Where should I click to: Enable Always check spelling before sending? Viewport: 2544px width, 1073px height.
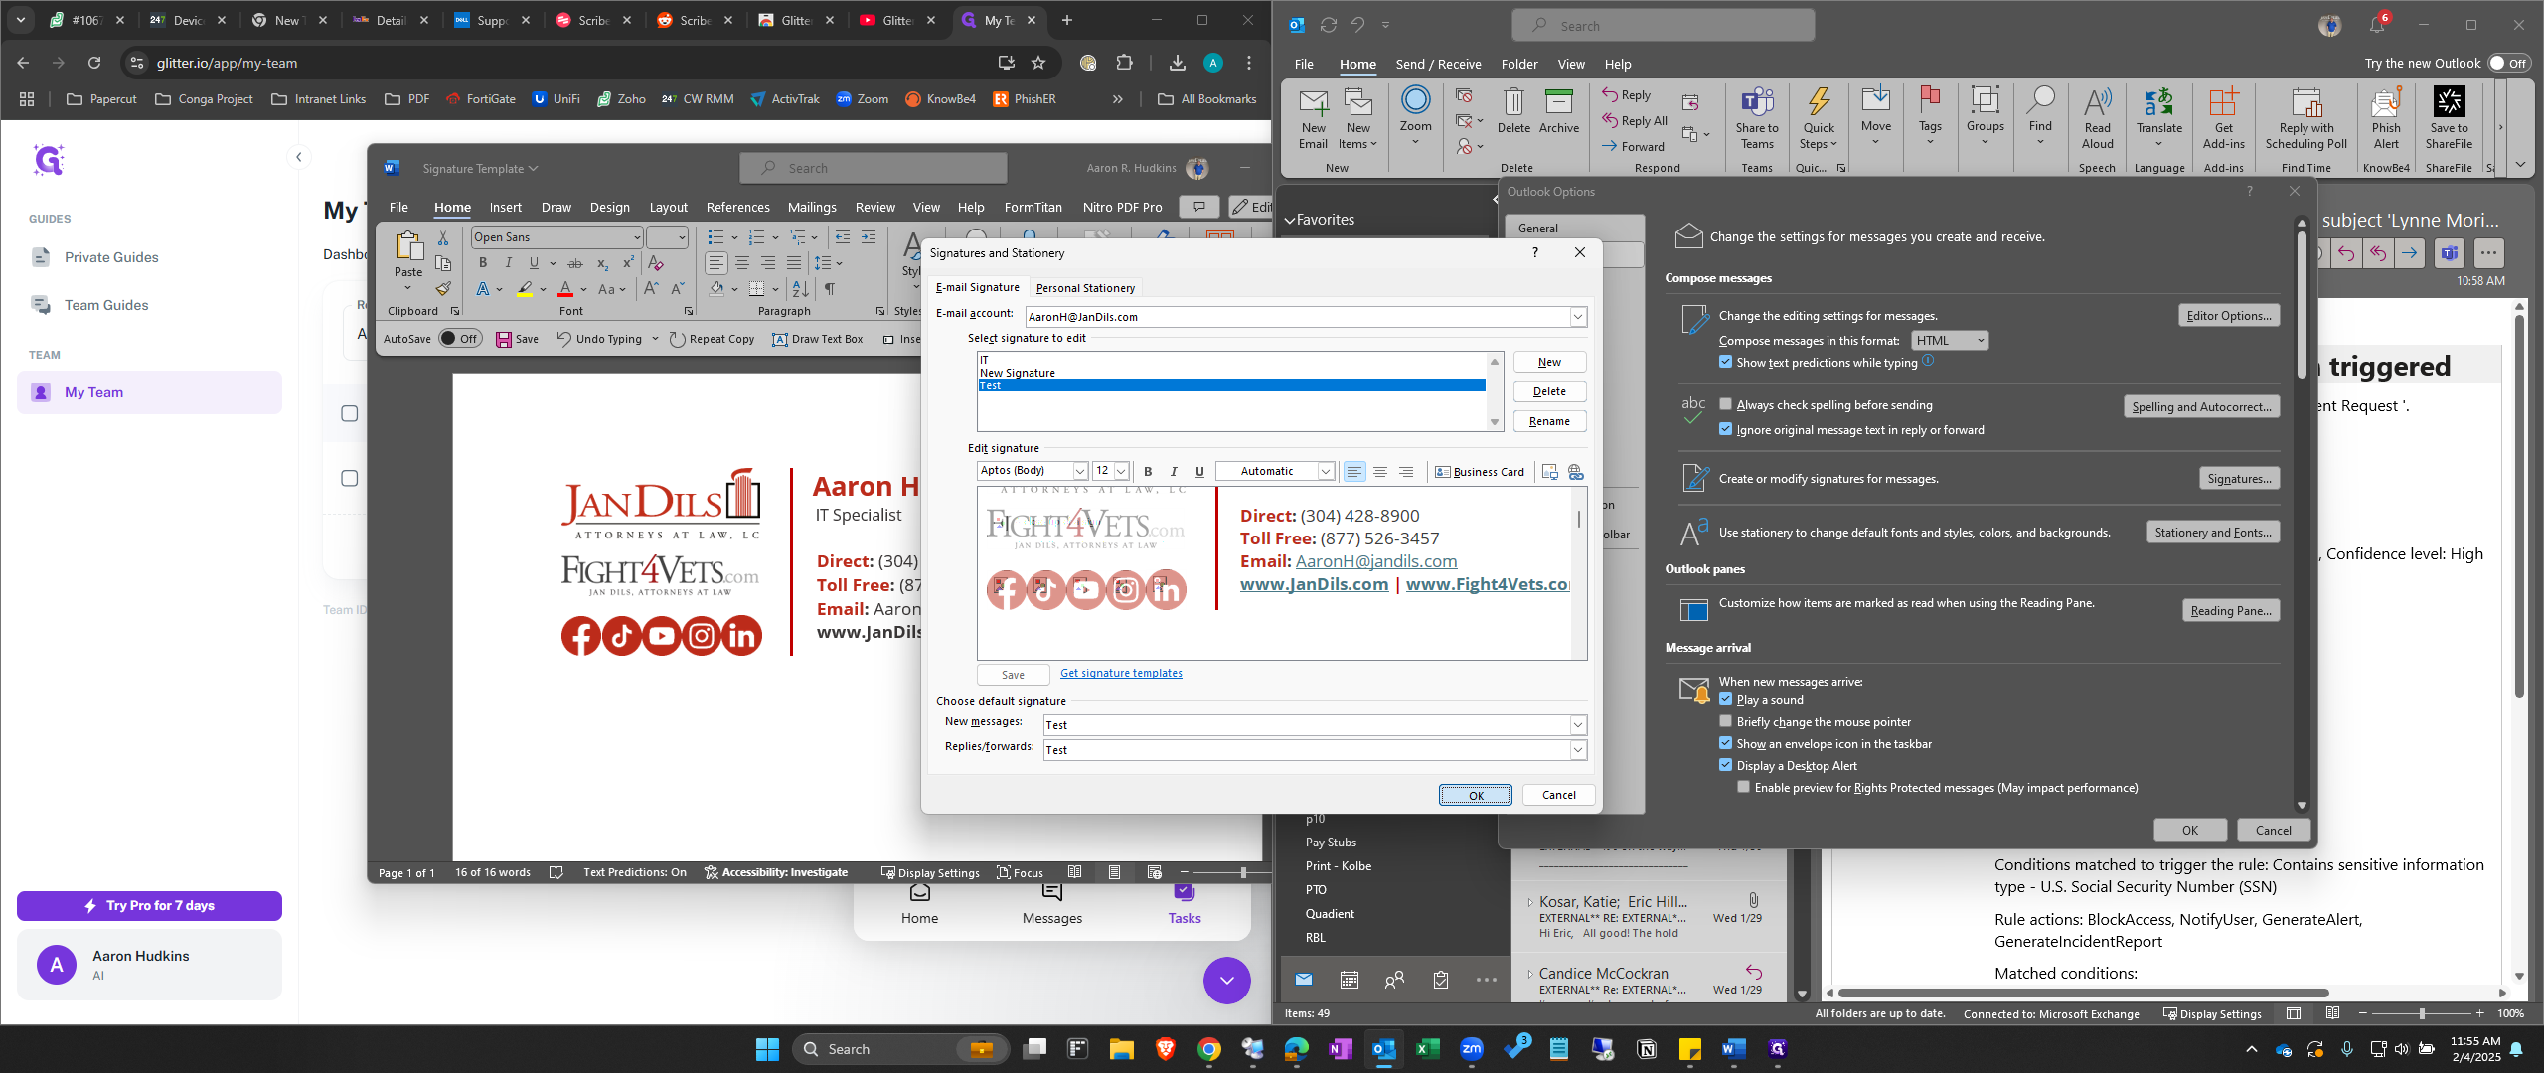coord(1726,404)
